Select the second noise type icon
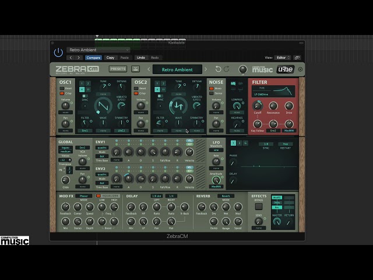This screenshot has height=280, width=373. pos(241,83)
